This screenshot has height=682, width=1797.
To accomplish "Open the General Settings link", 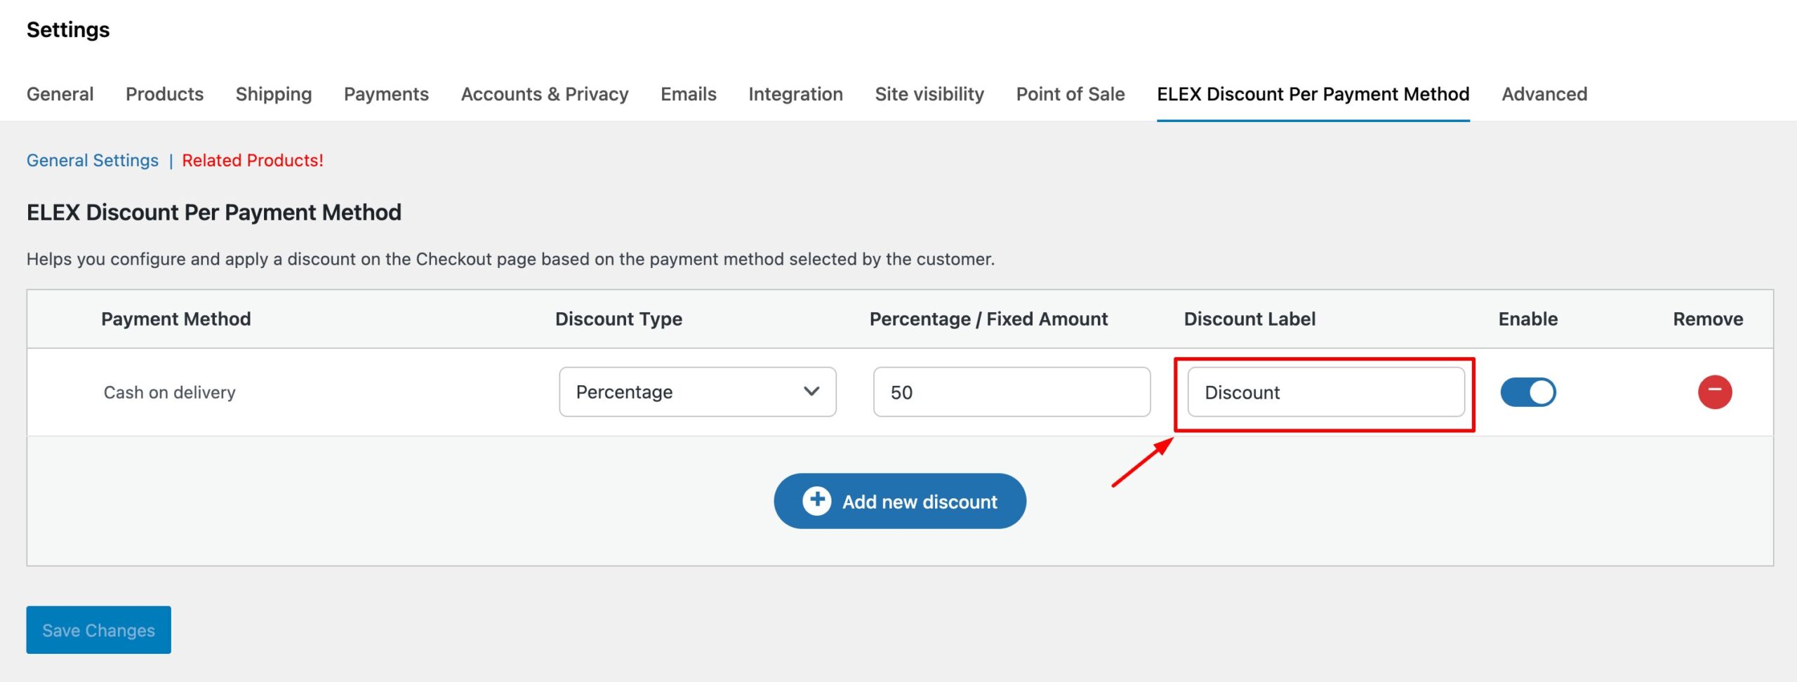I will [x=93, y=160].
